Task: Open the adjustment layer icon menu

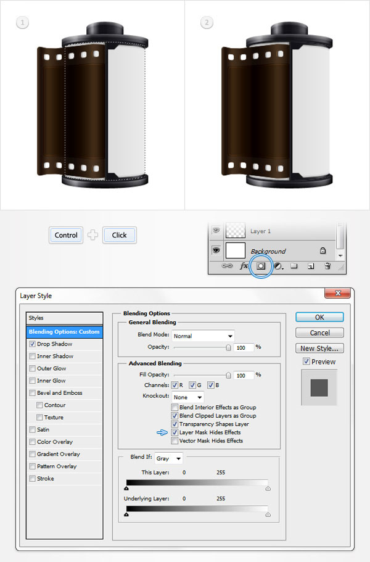Action: pyautogui.click(x=278, y=267)
